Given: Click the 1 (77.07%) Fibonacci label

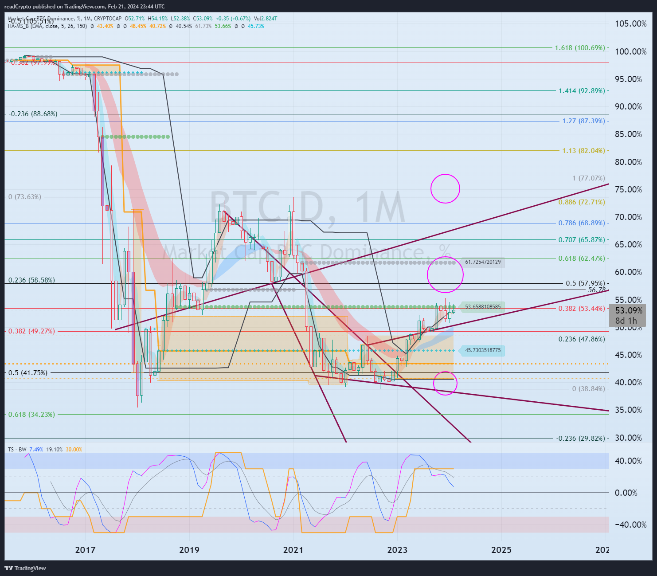Looking at the screenshot, I should click(x=589, y=178).
